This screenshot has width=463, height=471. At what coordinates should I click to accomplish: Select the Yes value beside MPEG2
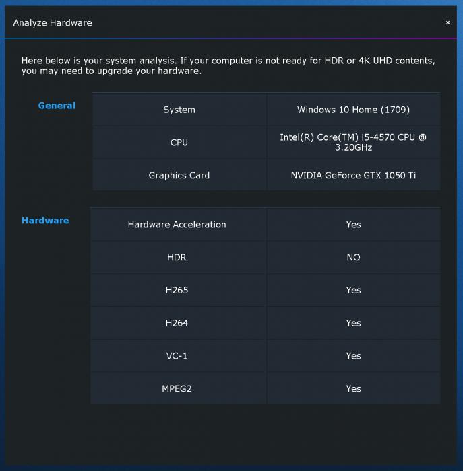(x=353, y=389)
